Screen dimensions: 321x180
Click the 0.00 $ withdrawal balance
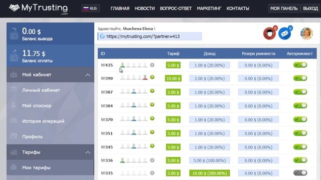point(31,31)
